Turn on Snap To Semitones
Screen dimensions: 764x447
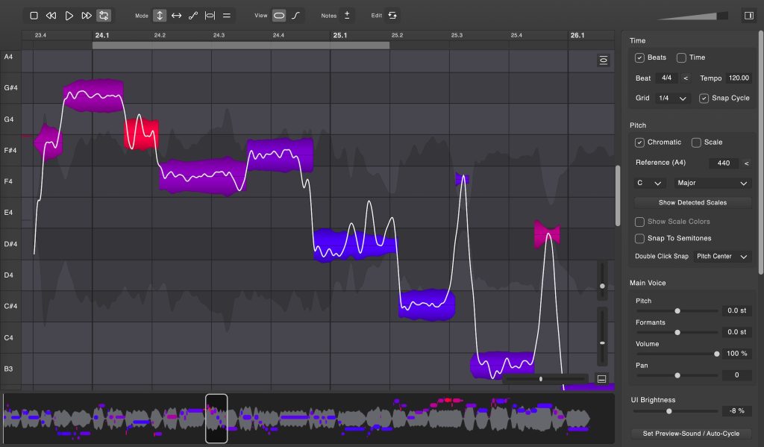click(639, 238)
